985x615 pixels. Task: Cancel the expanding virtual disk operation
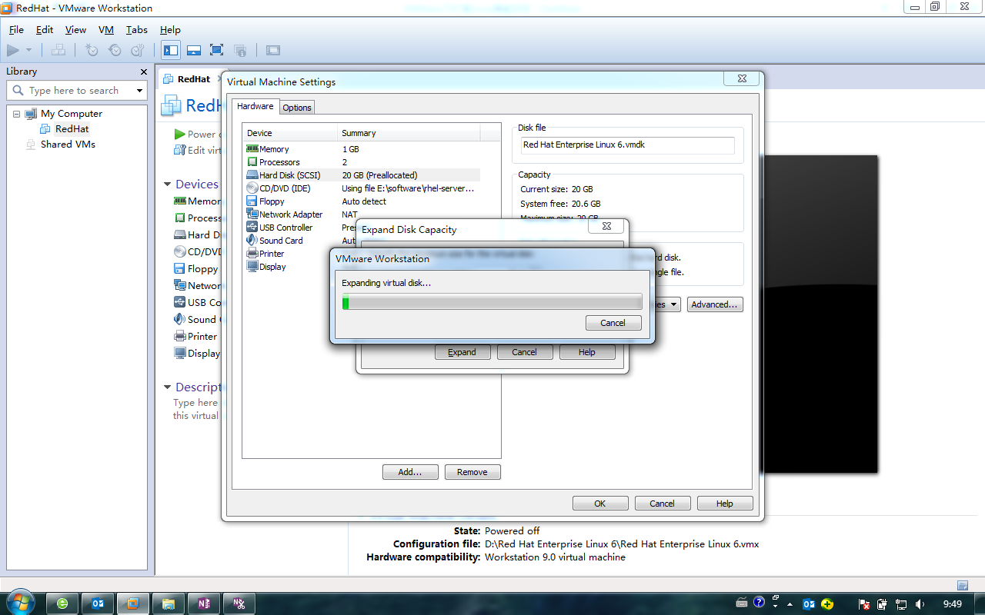(613, 323)
